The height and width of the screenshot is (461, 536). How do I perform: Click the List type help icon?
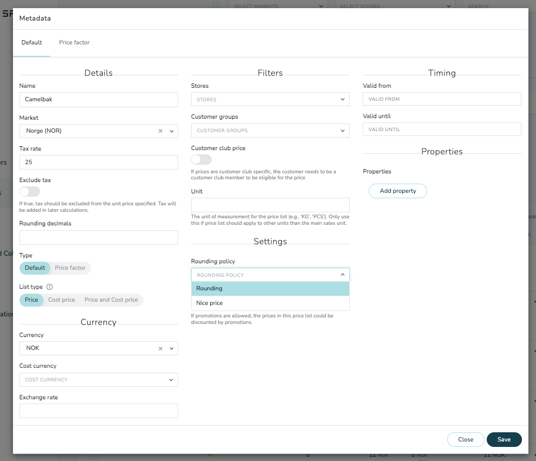tap(49, 287)
